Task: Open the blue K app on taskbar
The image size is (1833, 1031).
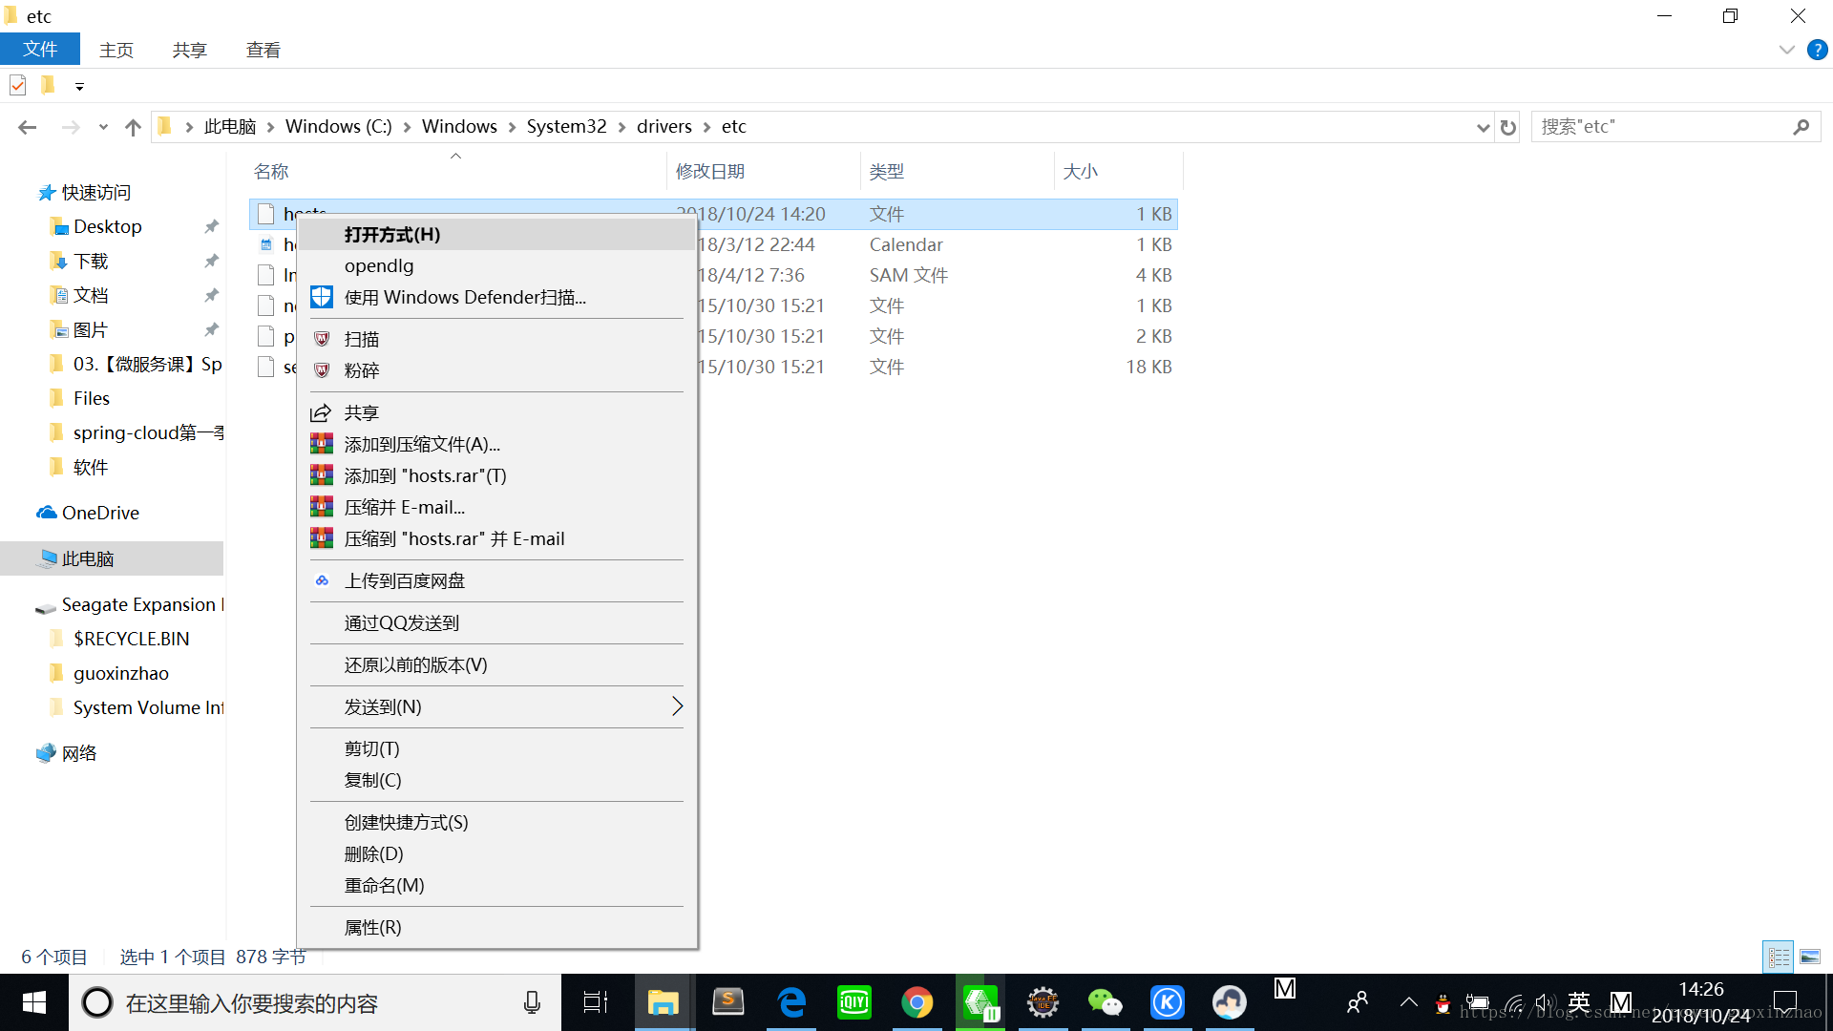Action: point(1167,1002)
